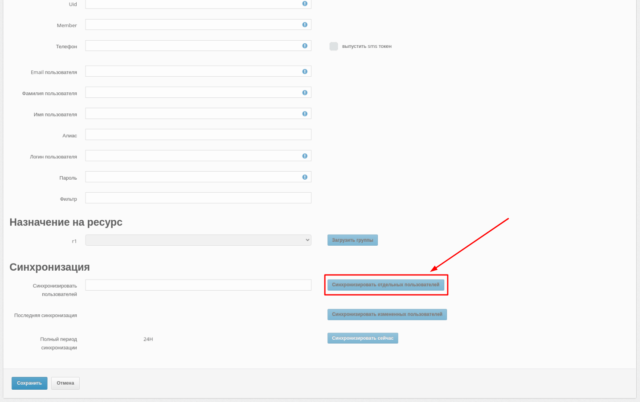Click the 24H sync period value
The width and height of the screenshot is (640, 402).
[148, 339]
